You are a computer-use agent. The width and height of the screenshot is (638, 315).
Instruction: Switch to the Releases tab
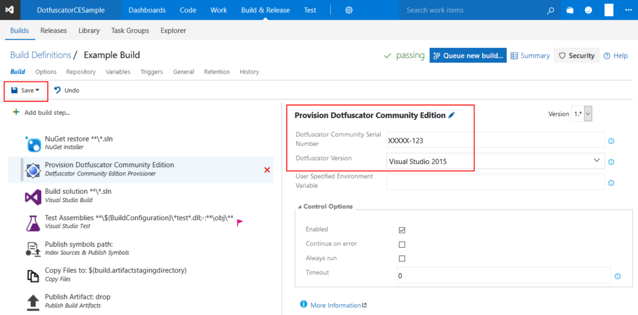[x=54, y=31]
